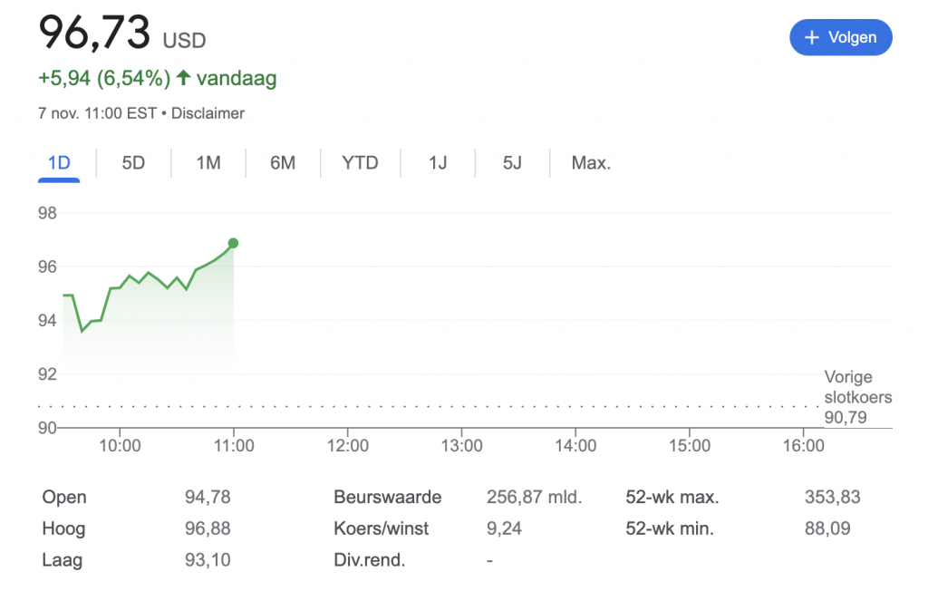Select the YTD chart range
Viewport: 928px width, 591px height.
[x=360, y=163]
